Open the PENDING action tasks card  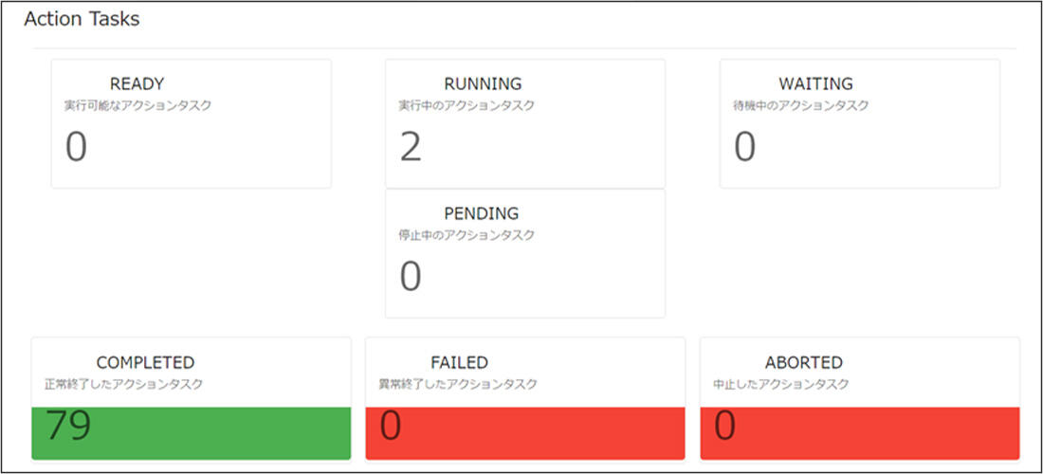[x=525, y=253]
